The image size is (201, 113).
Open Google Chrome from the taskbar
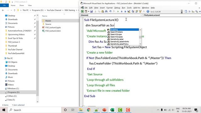click(89, 110)
